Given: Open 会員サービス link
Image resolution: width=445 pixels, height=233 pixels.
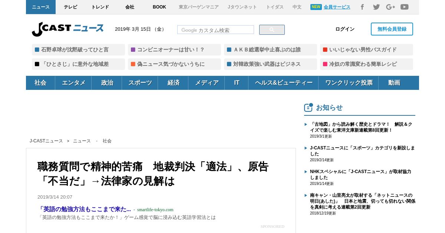Looking at the screenshot, I should 337,7.
